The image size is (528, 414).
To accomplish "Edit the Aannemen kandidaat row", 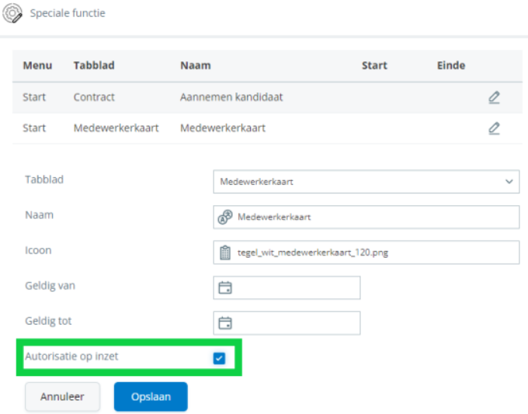I will [x=494, y=97].
